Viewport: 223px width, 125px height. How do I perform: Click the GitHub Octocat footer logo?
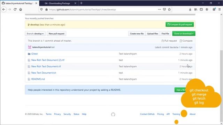(x=113, y=114)
